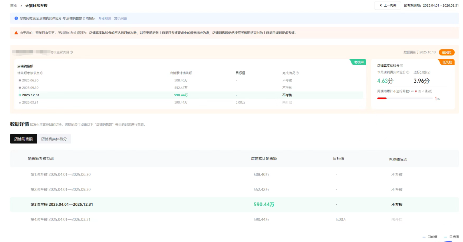Viewport: 463px width, 242px height.
Task: Select the 2025.06.30 assessment node
Action: (x=30, y=81)
